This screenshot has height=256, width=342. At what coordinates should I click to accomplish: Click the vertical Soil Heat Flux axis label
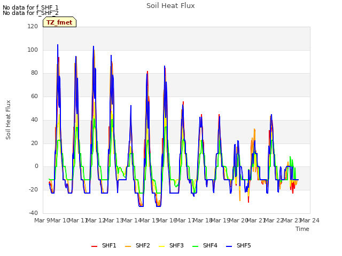click(8, 119)
